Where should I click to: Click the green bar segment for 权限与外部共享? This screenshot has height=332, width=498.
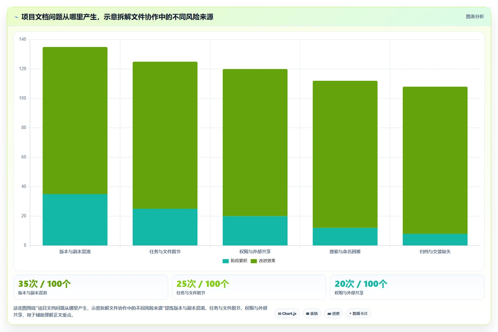click(255, 142)
